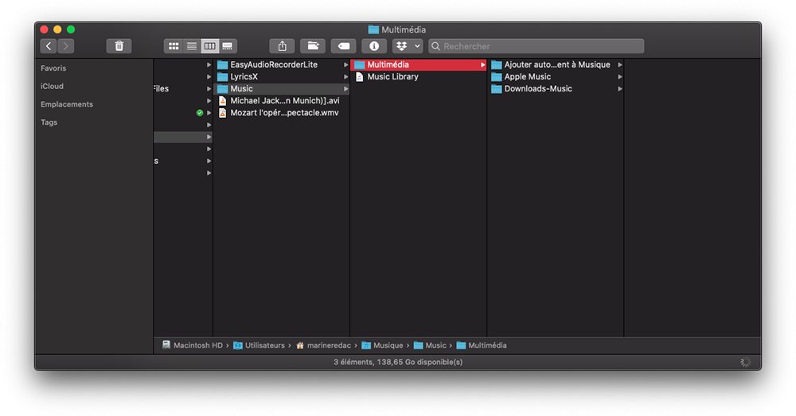
Task: Select the Emplacements sidebar section
Action: click(x=67, y=104)
